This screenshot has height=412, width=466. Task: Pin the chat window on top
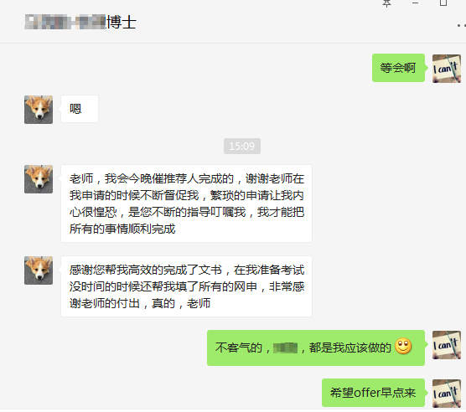click(x=386, y=3)
